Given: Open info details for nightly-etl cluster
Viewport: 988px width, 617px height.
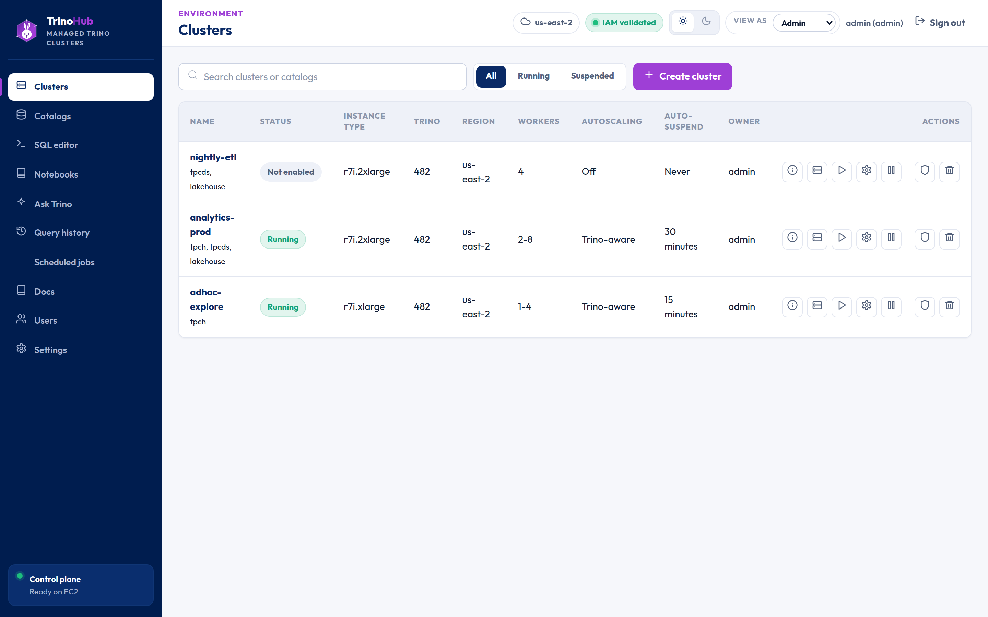Looking at the screenshot, I should (792, 171).
